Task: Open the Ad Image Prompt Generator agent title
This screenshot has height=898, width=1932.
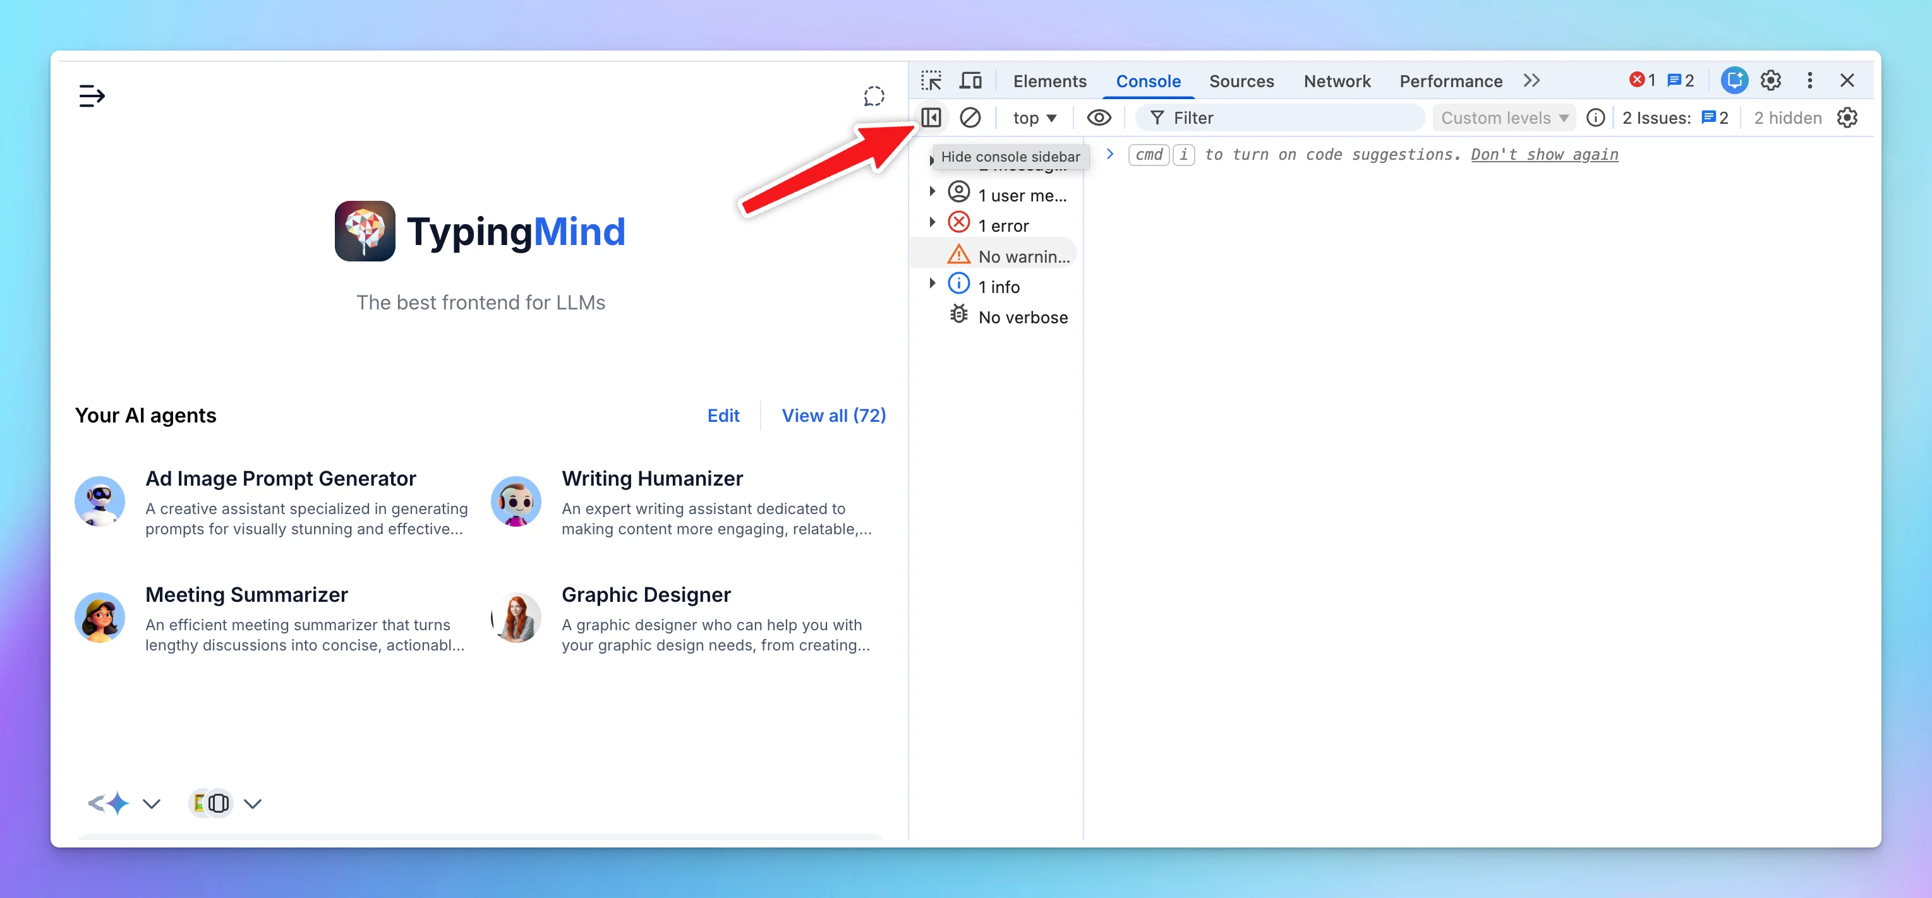Action: coord(281,478)
